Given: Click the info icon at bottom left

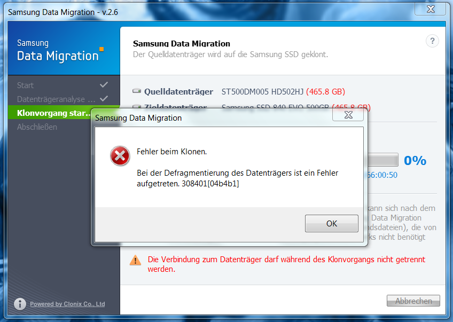Looking at the screenshot, I should pos(20,304).
